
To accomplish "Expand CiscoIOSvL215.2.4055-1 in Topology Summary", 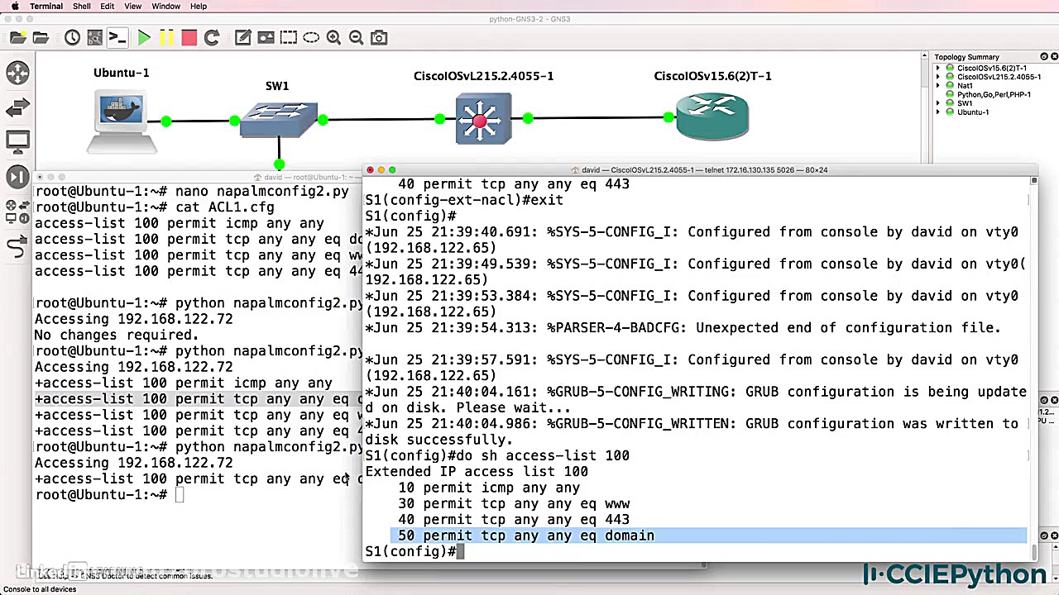I will coord(938,77).
